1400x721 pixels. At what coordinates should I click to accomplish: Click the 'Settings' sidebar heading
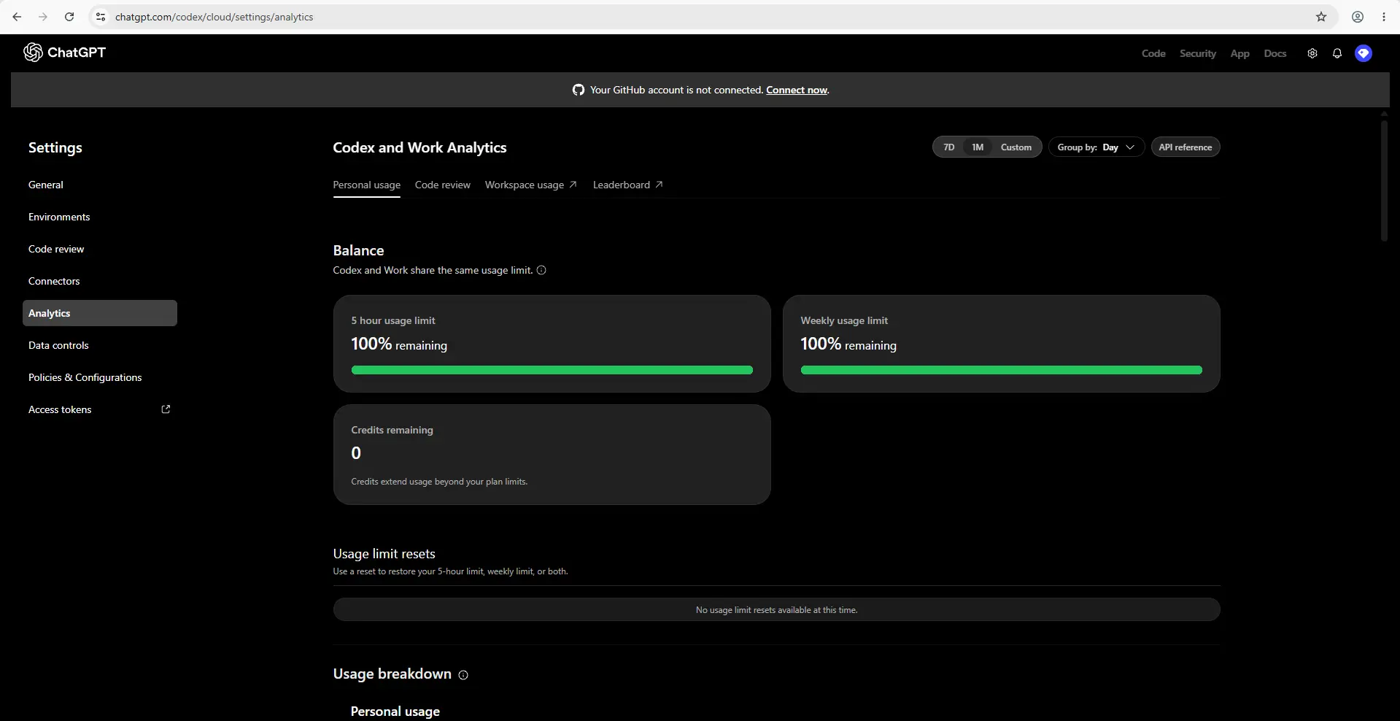[x=55, y=147]
